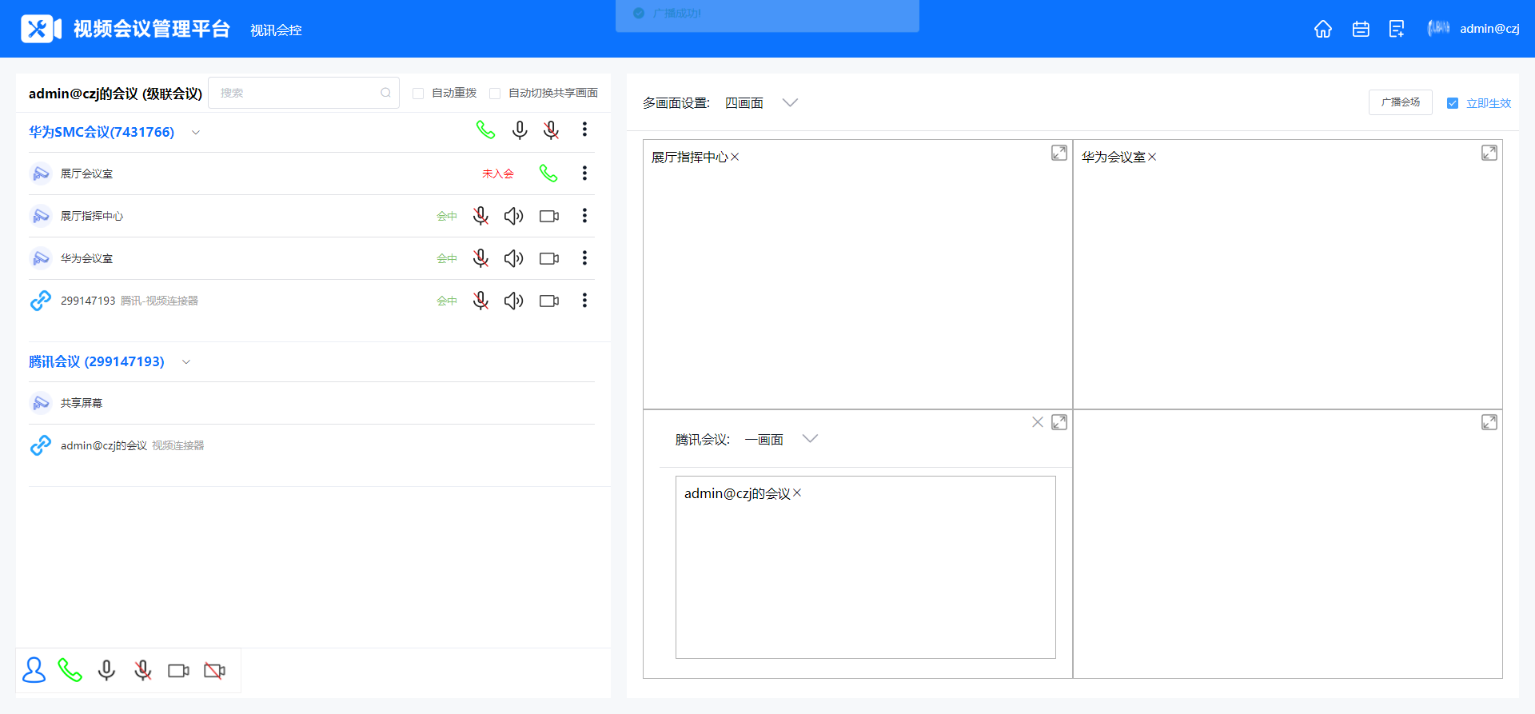Click the camera on icon in bottom toolbar

[x=178, y=670]
